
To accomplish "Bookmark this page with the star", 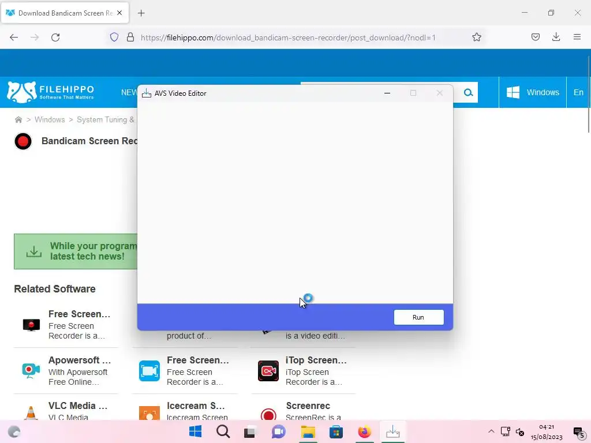I will point(476,37).
